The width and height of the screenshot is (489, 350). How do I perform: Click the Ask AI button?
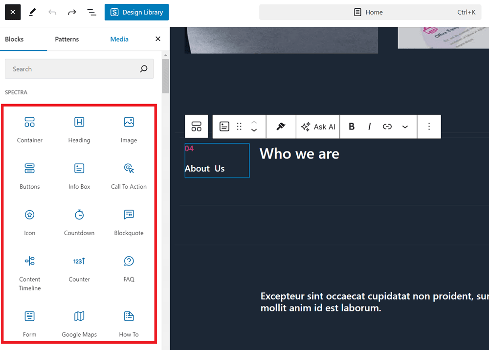tap(318, 127)
